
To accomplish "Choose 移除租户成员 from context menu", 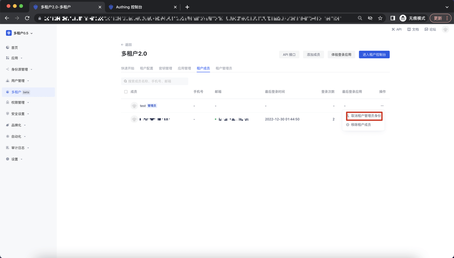I will coord(361,125).
